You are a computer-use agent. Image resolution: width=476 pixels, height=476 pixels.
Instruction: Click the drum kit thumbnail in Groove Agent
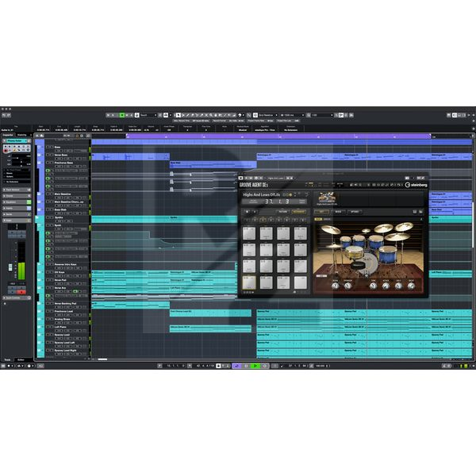(x=327, y=198)
